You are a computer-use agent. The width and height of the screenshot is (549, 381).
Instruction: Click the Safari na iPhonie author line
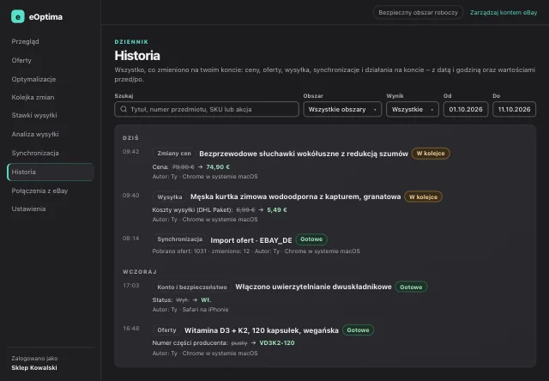click(190, 310)
